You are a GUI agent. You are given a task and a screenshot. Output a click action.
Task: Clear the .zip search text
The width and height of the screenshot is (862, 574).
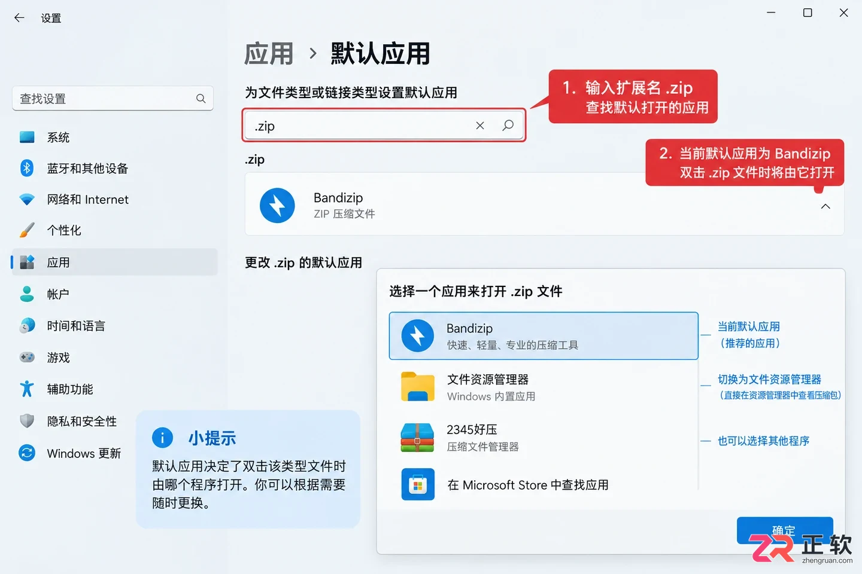(x=480, y=126)
